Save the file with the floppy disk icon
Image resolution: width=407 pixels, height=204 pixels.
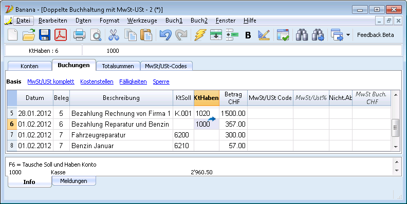pyautogui.click(x=45, y=35)
